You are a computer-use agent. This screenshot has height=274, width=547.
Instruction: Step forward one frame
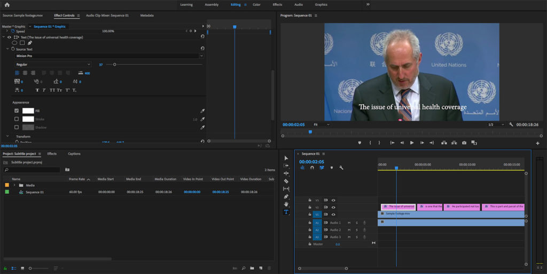coord(422,143)
